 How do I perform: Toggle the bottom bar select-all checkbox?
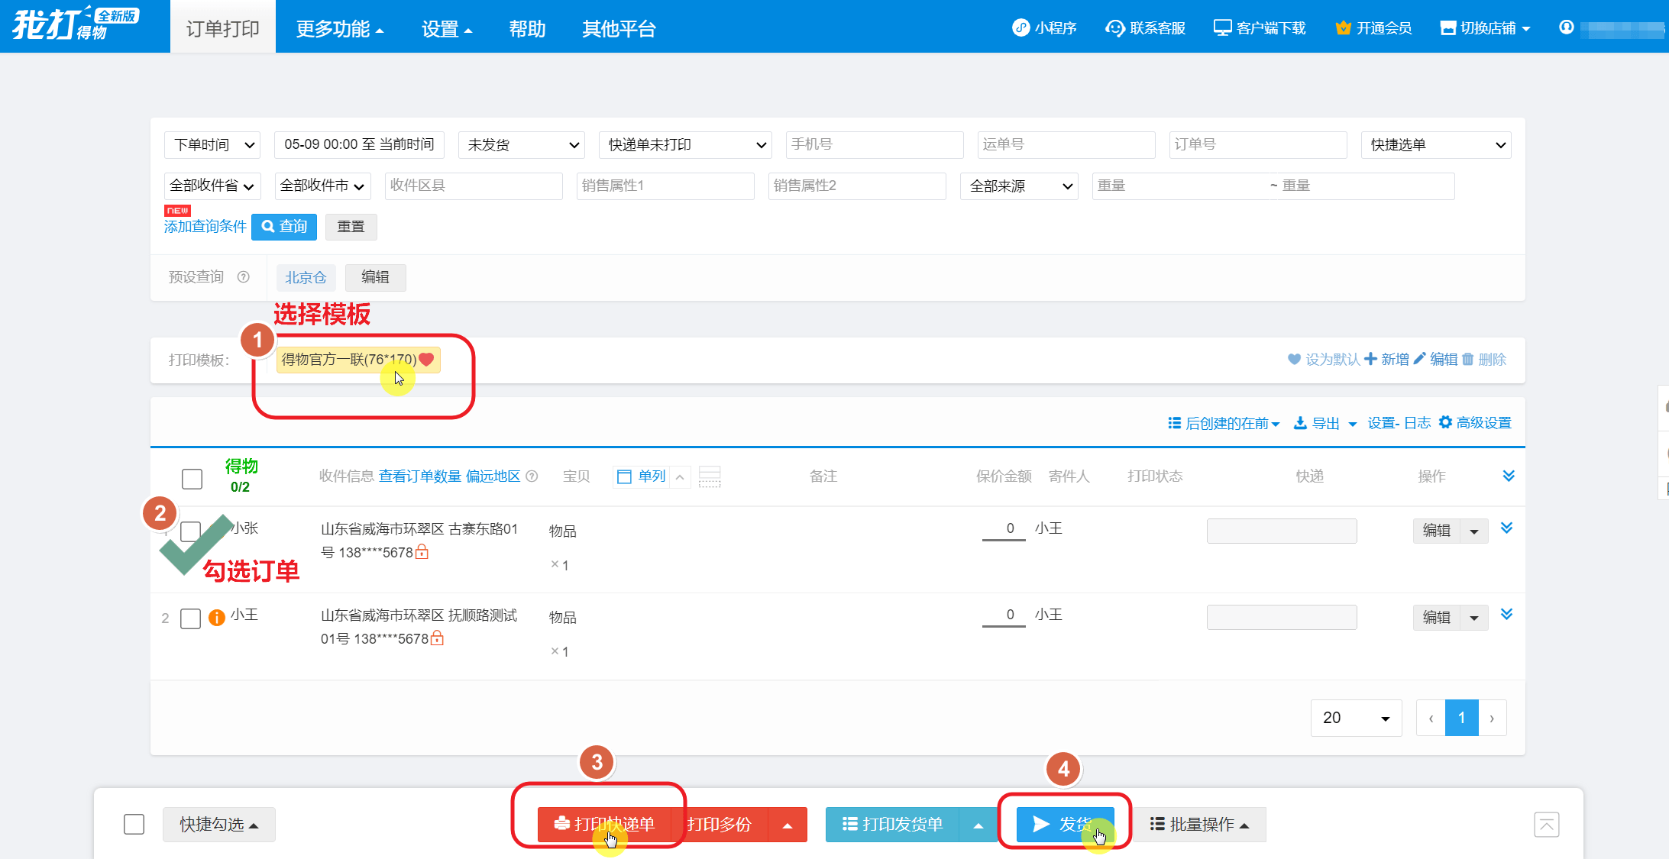click(x=134, y=825)
